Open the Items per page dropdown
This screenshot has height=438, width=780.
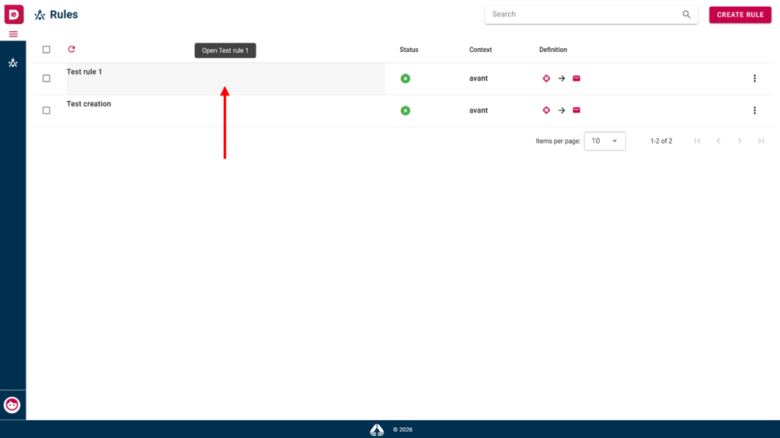(605, 141)
